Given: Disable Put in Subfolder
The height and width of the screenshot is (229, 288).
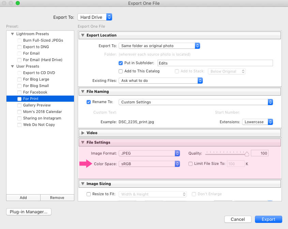Looking at the screenshot, I should point(120,63).
